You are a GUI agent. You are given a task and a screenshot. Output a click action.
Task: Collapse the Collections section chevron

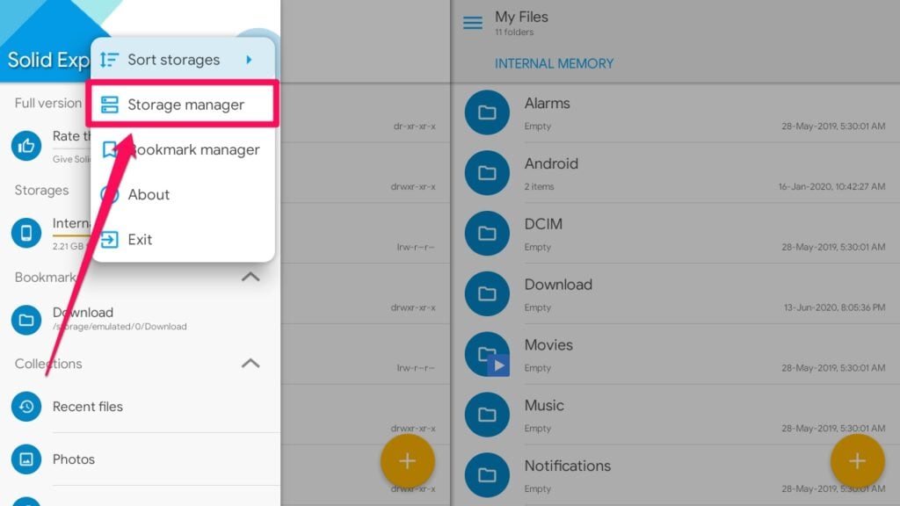pos(250,364)
